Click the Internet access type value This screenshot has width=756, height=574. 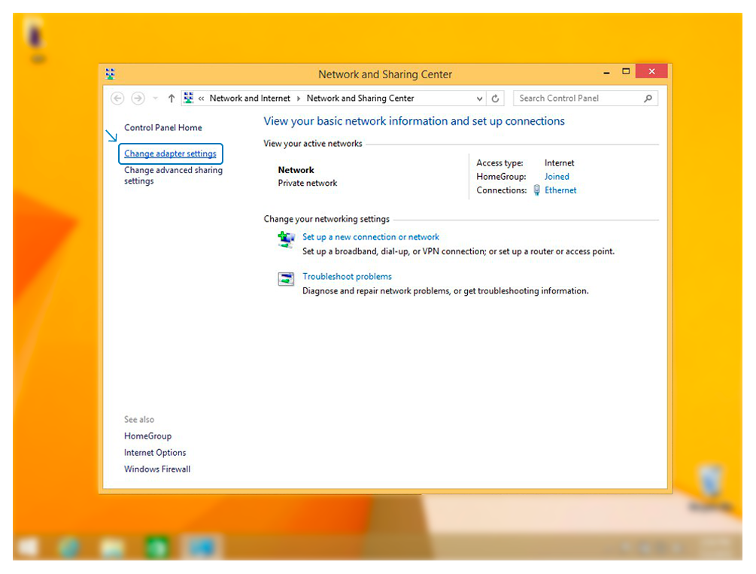(559, 163)
